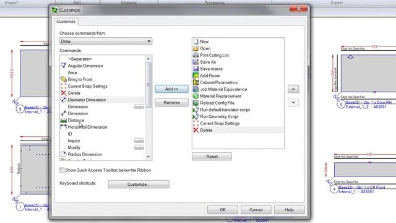Screen dimensions: 396x223
Task: Open the Export ribbon group behind dialog
Action: [337, 2]
